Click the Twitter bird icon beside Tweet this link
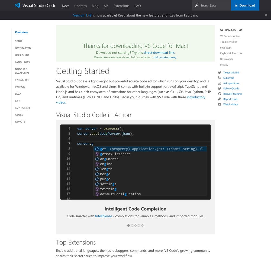The image size is (271, 271). tap(220, 73)
